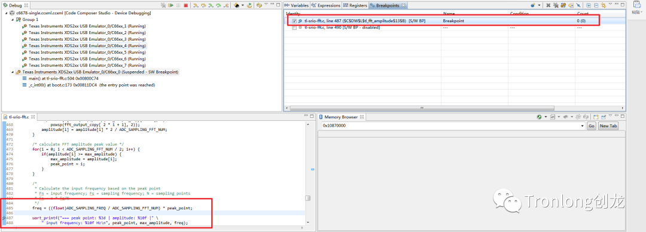The image size is (646, 232).
Task: Enable the line 490 disabled breakpoint checkbox
Action: [294, 28]
